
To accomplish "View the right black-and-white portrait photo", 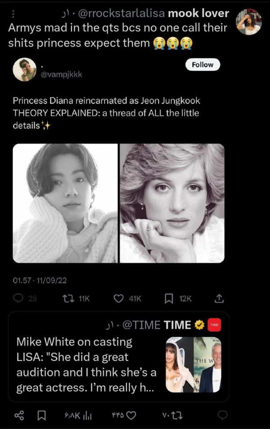I will pos(172,203).
